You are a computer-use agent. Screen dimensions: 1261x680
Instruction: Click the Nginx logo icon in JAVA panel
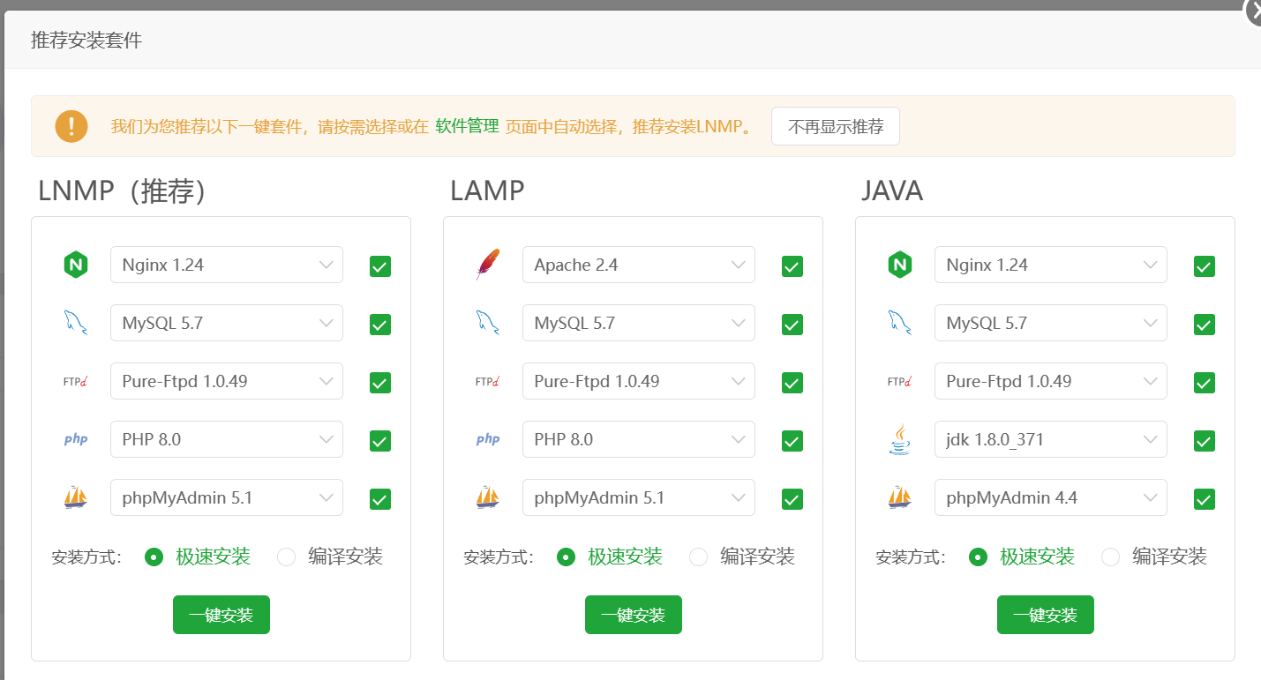[x=900, y=265]
